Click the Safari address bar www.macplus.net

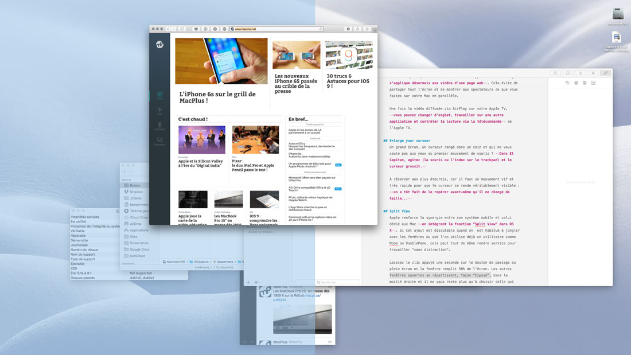point(276,29)
